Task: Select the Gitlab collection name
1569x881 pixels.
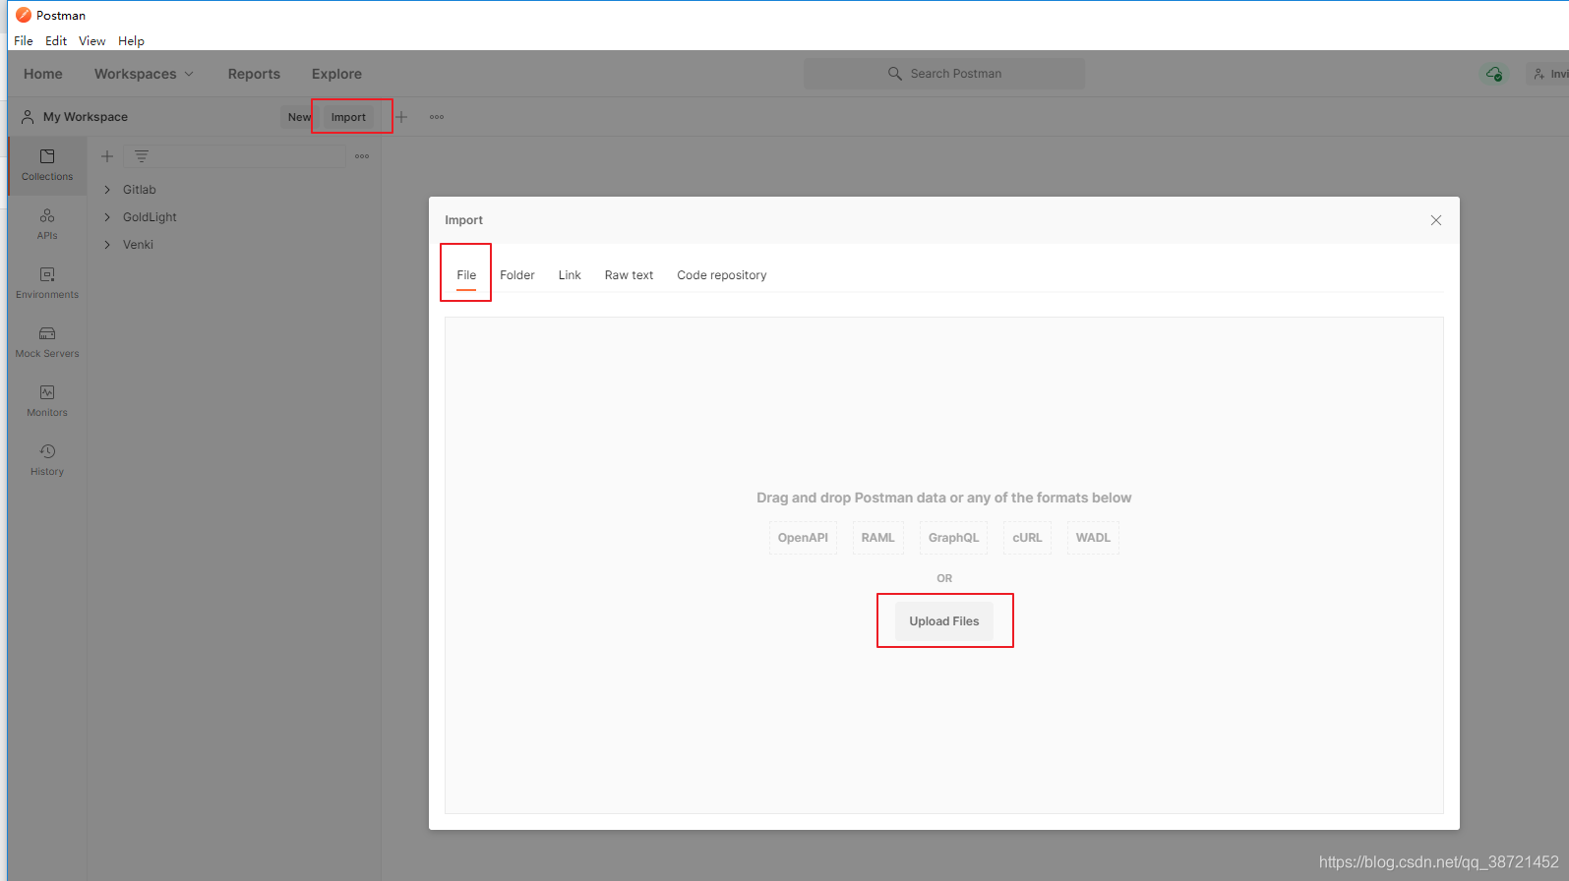Action: pyautogui.click(x=140, y=190)
